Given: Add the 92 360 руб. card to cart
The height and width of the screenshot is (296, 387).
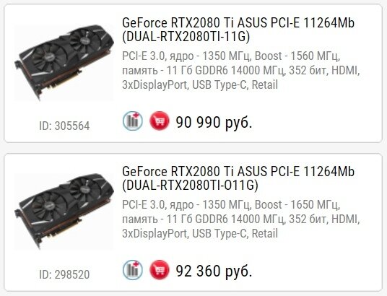Looking at the screenshot, I should click(x=160, y=270).
